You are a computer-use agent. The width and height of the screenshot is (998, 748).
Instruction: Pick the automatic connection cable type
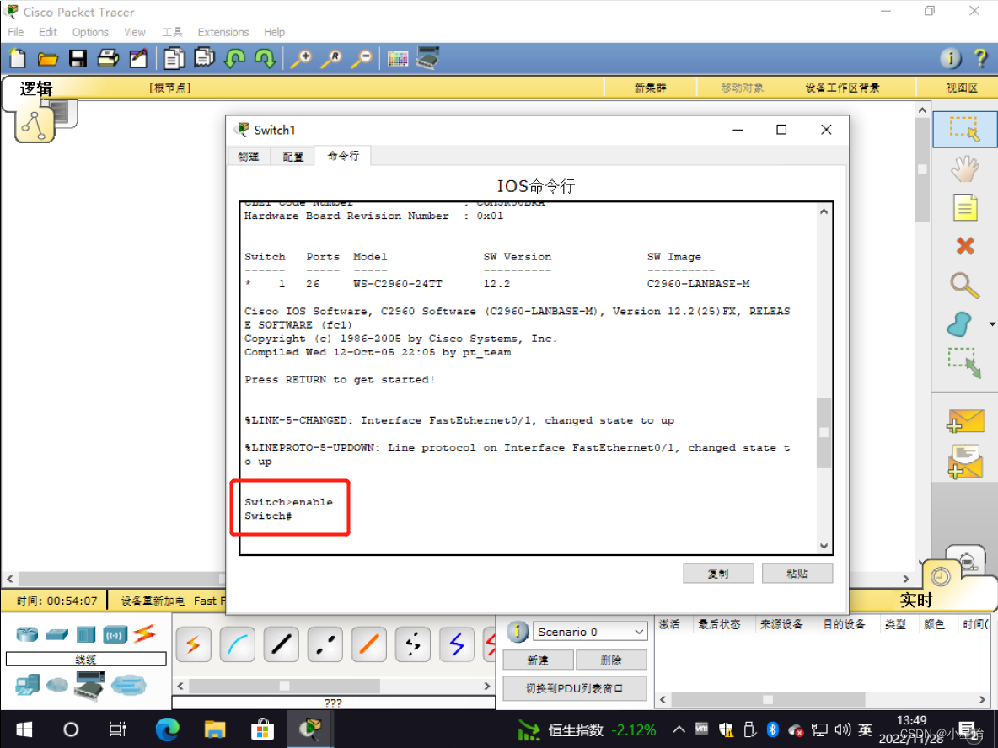coord(193,644)
